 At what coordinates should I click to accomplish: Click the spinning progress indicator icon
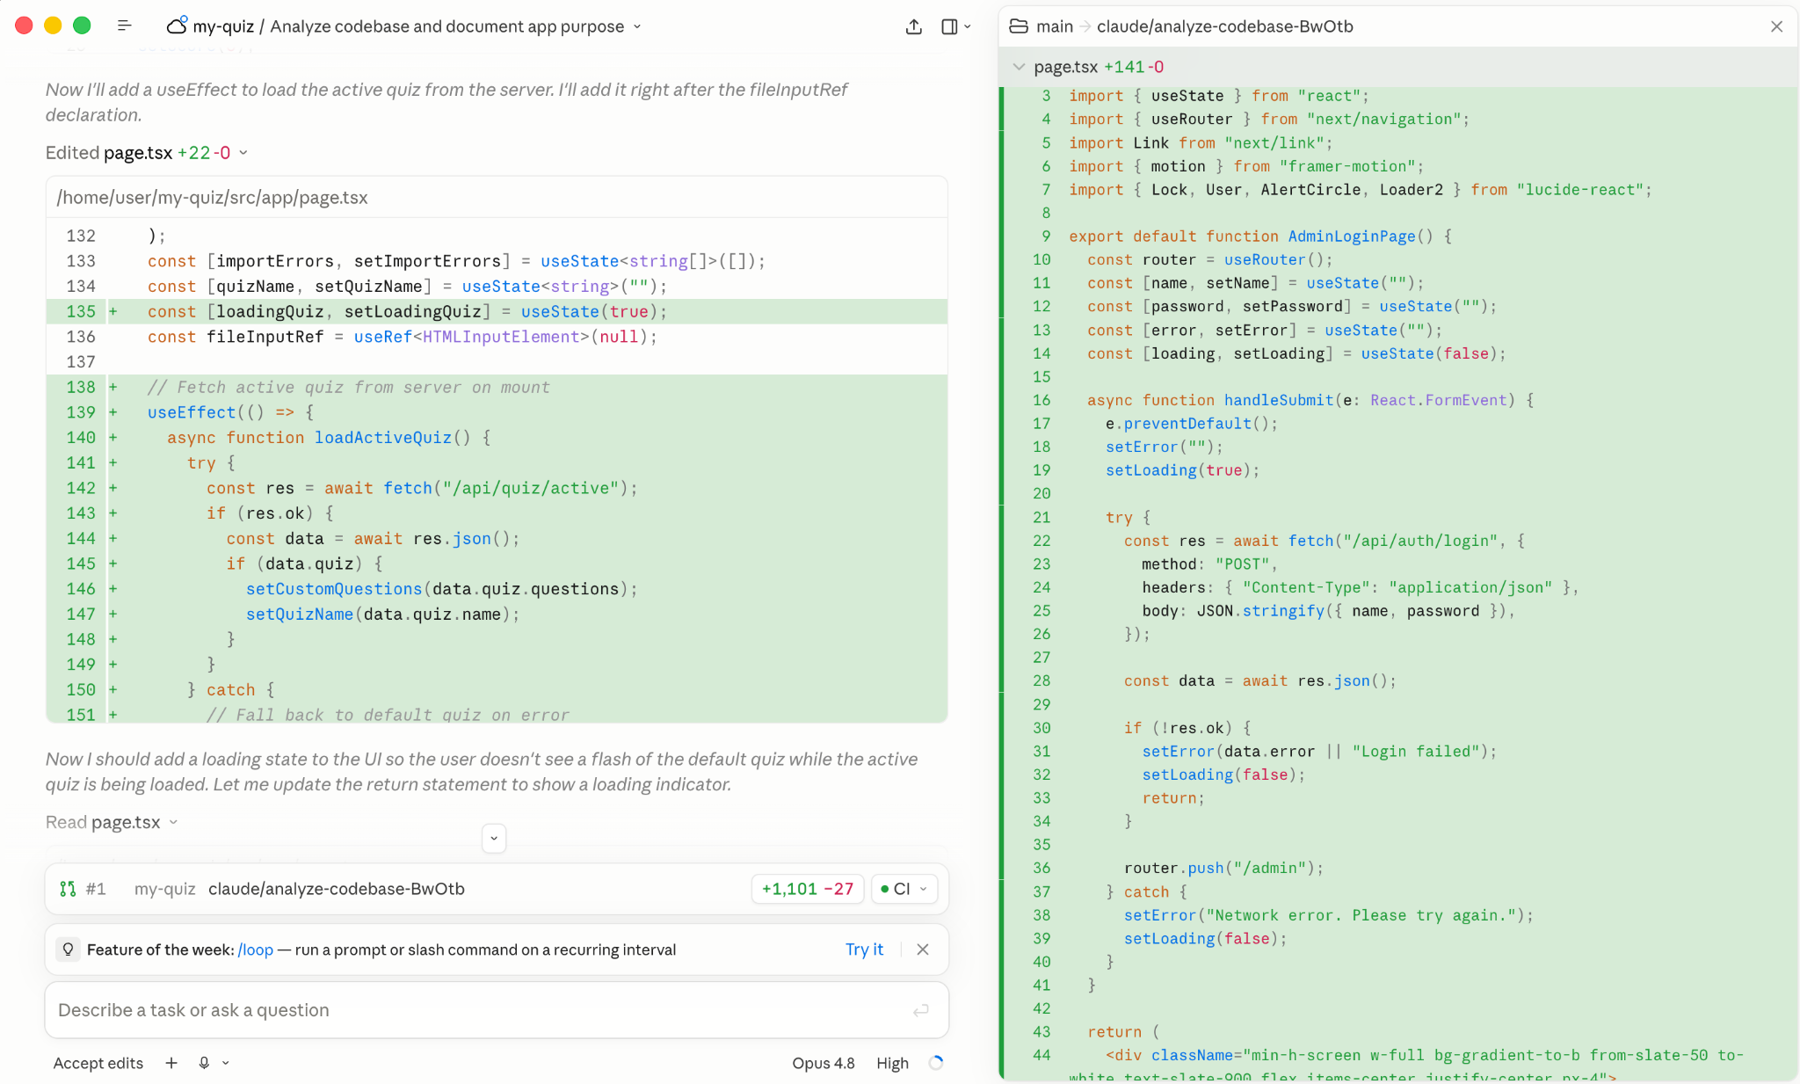pos(936,1063)
